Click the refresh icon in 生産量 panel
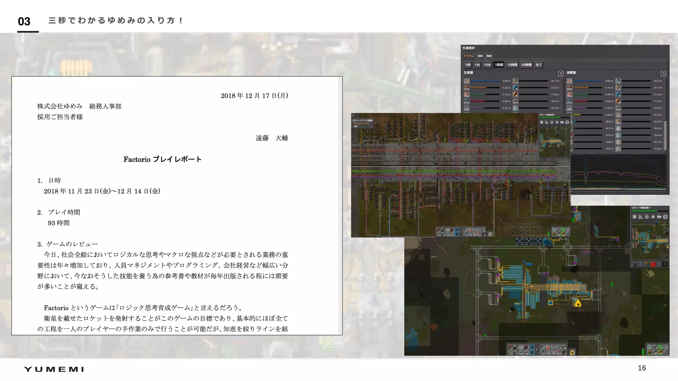 [x=560, y=73]
